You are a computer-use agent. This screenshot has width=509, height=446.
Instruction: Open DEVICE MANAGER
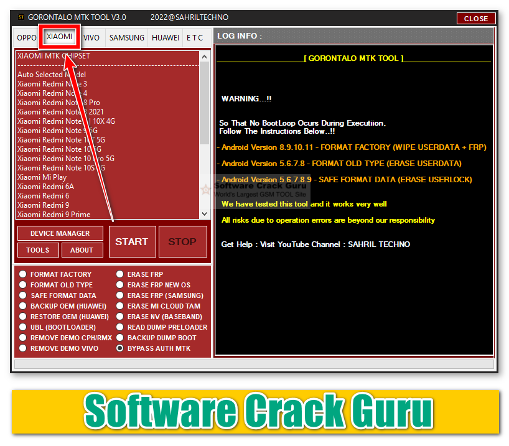(60, 233)
